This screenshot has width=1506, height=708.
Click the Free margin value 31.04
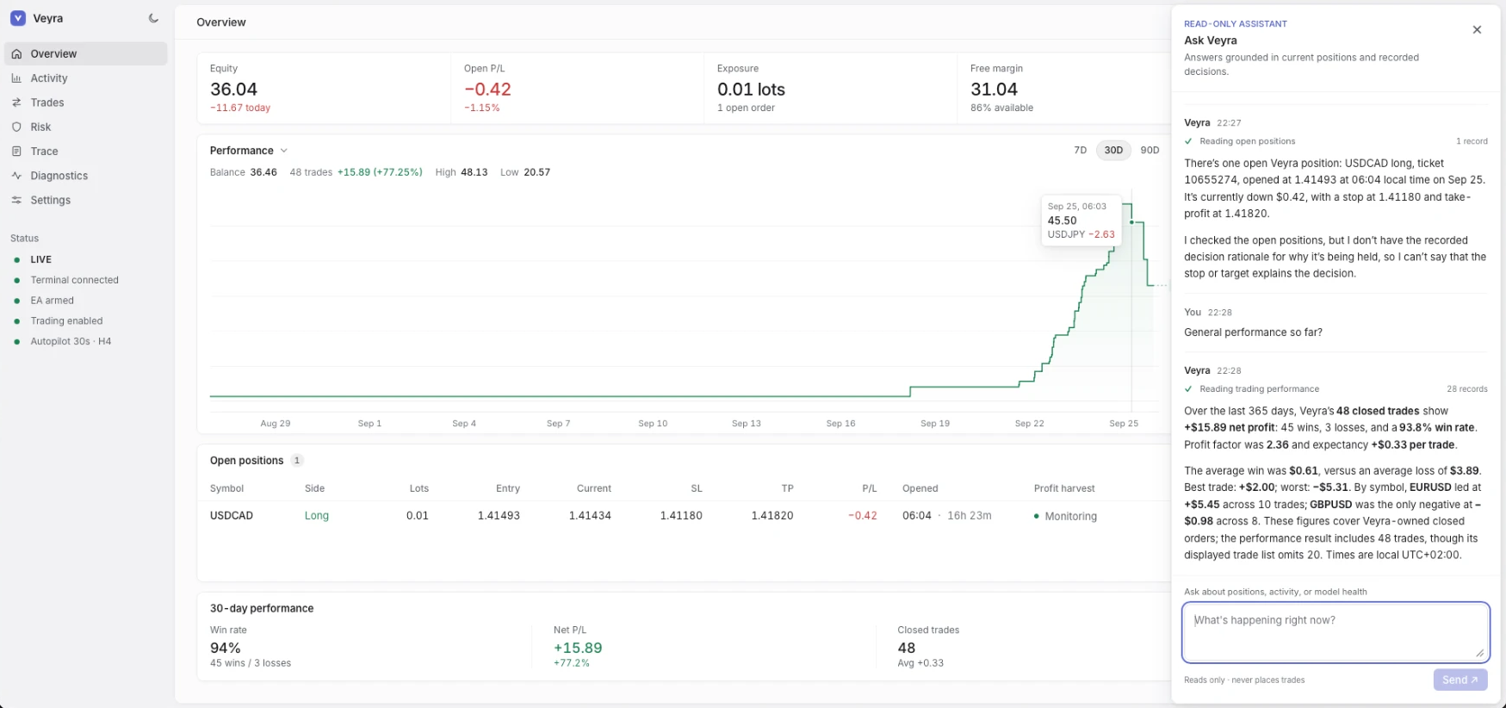point(994,90)
